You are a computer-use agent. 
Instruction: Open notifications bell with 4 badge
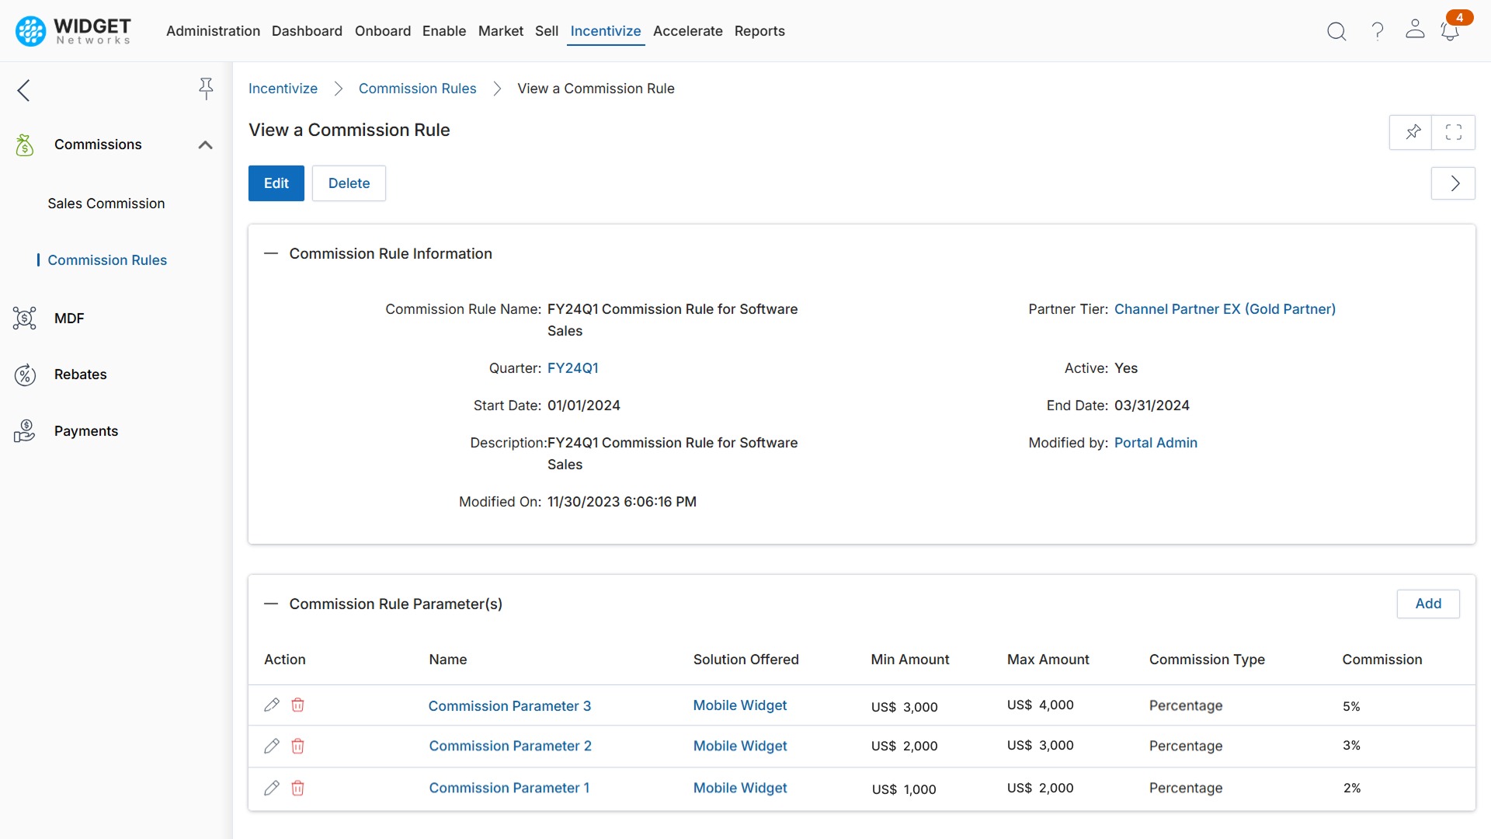[1450, 31]
